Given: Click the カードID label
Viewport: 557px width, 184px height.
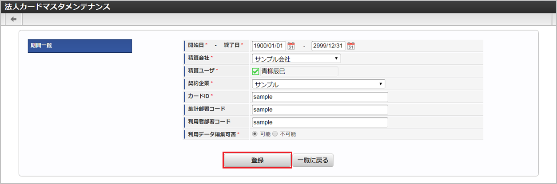Looking at the screenshot, I should click(x=199, y=96).
